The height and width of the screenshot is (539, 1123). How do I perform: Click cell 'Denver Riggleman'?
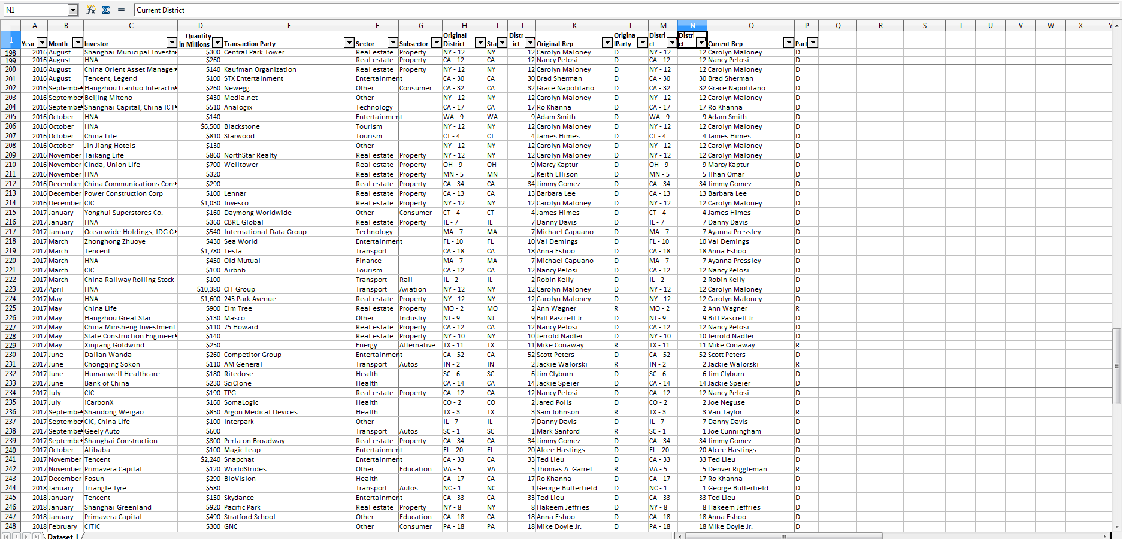[751, 469]
